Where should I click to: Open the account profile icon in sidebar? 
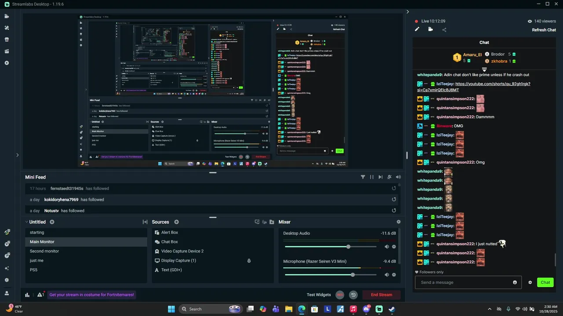point(7,293)
